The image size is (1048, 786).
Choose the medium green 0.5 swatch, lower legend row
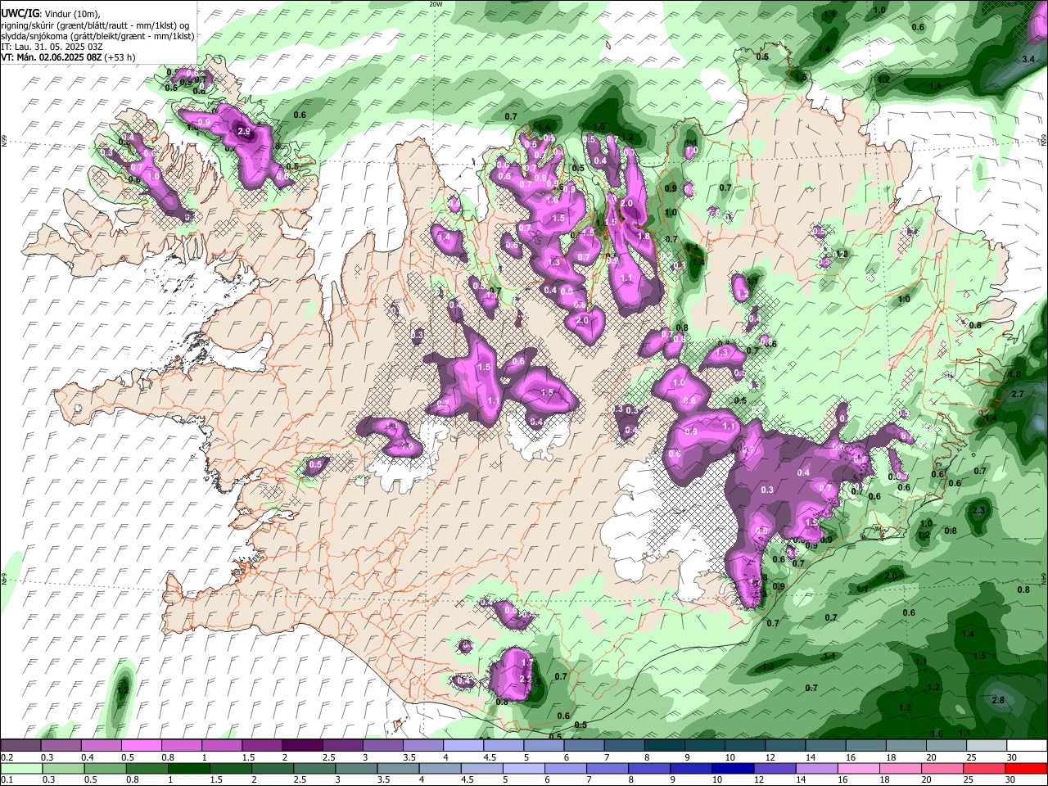click(x=105, y=769)
